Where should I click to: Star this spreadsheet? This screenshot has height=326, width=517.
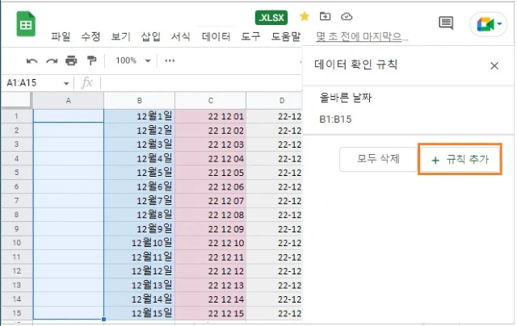point(305,16)
